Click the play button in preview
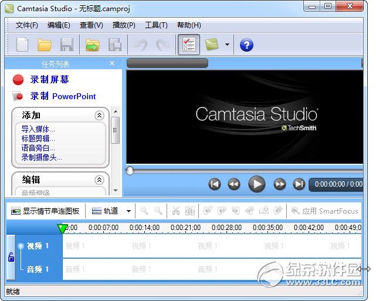This screenshot has width=376, height=301. (x=256, y=184)
